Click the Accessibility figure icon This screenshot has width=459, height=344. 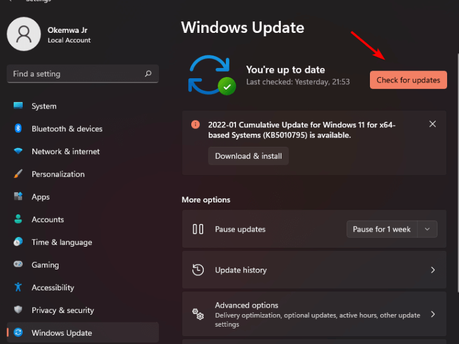pyautogui.click(x=18, y=287)
